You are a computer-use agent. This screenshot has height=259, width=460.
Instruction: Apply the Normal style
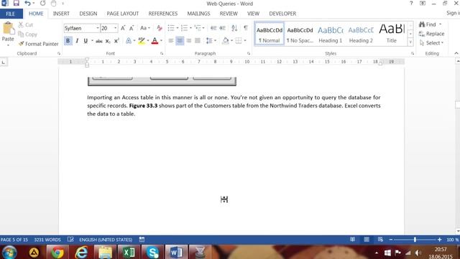coord(270,34)
